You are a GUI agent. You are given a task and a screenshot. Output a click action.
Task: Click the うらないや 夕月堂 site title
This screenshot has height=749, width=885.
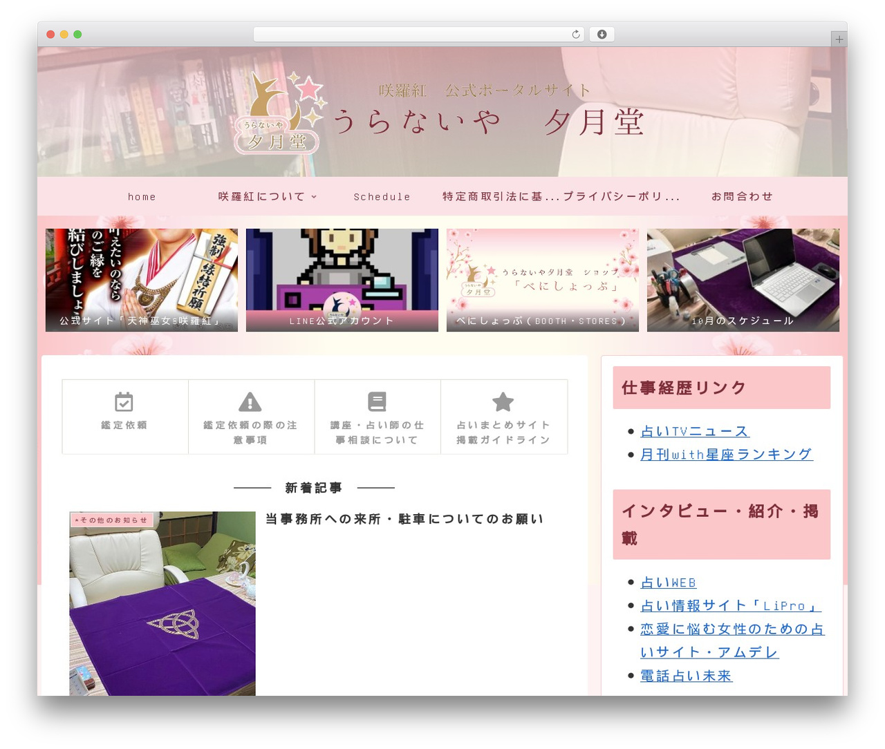pos(488,123)
